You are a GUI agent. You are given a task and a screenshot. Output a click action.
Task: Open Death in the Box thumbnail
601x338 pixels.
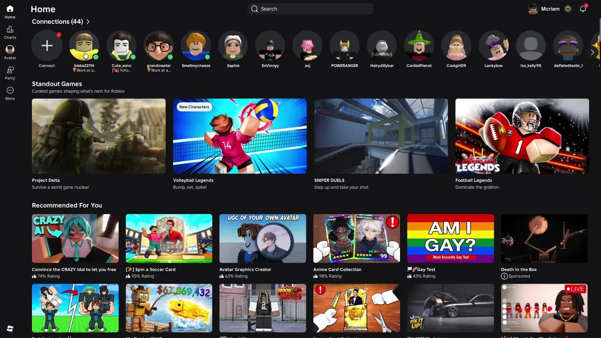pos(544,238)
